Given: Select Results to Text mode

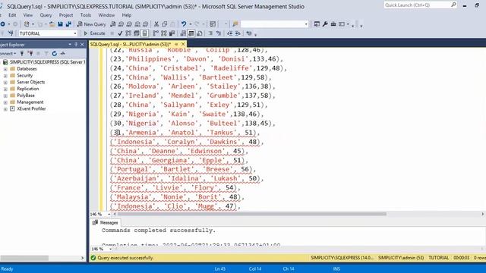Looking at the screenshot, I should point(183,33).
